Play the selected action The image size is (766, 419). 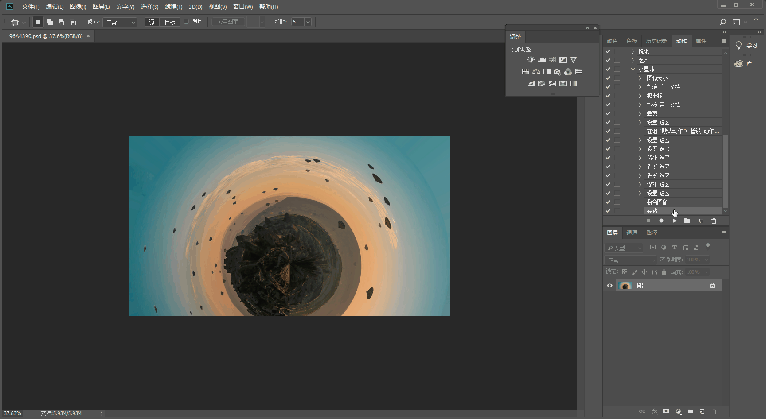click(674, 221)
